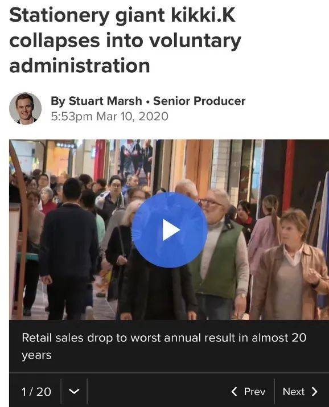This screenshot has height=407, width=329.
Task: Select the 1 / 20 slide counter
Action: coord(36,392)
